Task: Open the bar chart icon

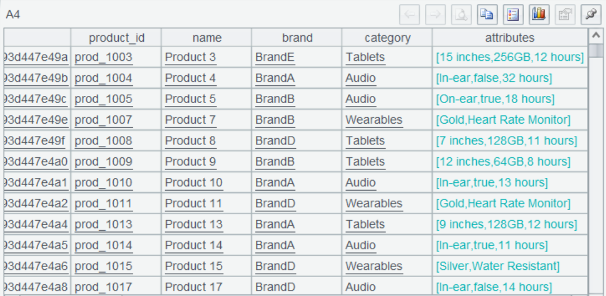Action: pyautogui.click(x=539, y=15)
